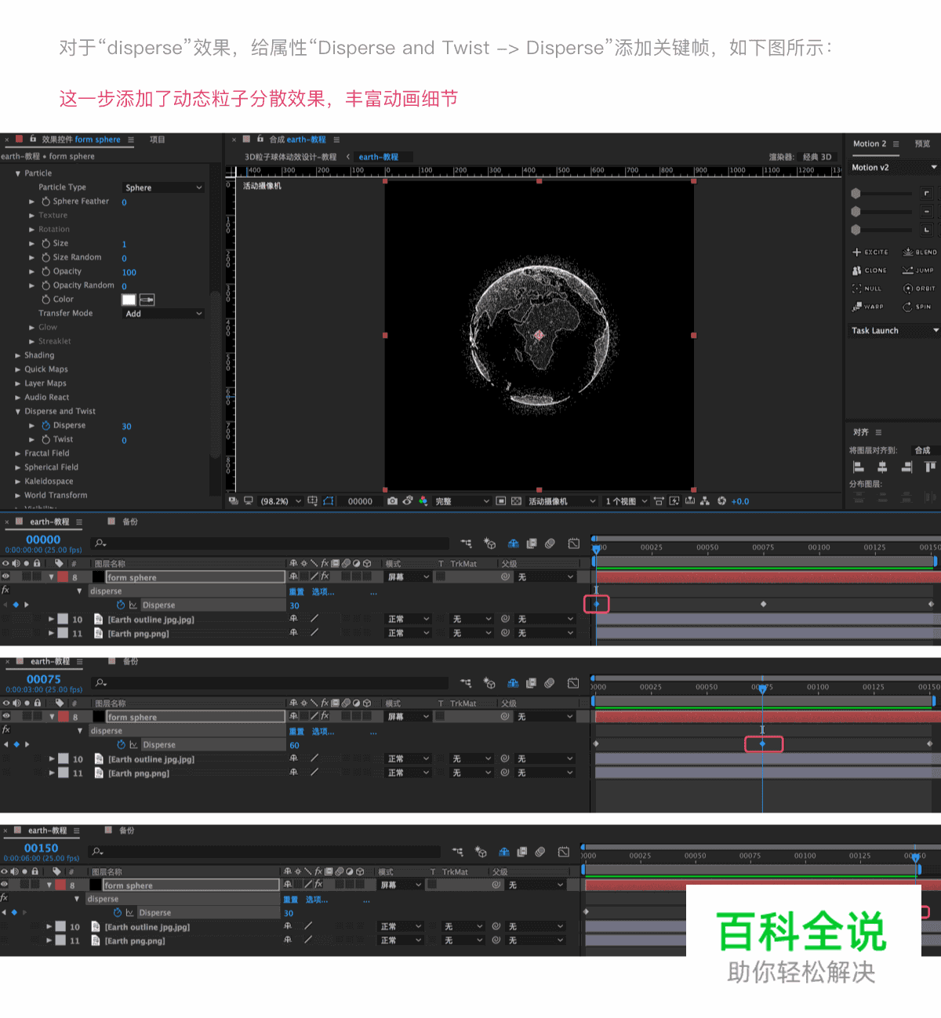Enable frame blending in the timeline toolbar
The image size is (941, 1018).
[532, 543]
